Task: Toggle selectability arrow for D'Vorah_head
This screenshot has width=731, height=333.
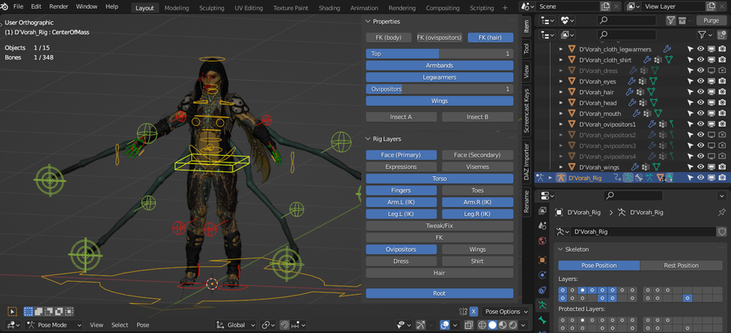Action: [690, 103]
